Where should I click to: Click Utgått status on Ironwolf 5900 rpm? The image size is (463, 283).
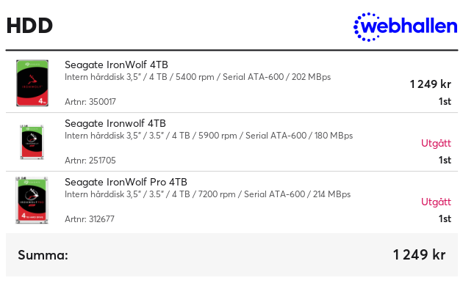point(436,143)
